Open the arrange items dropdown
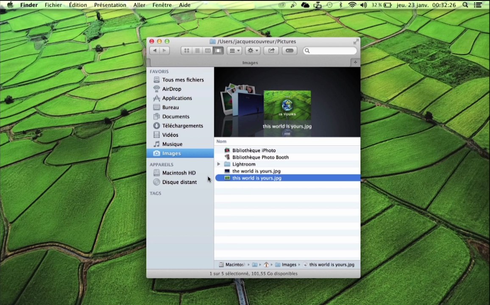Image resolution: width=490 pixels, height=305 pixels. pyautogui.click(x=234, y=50)
